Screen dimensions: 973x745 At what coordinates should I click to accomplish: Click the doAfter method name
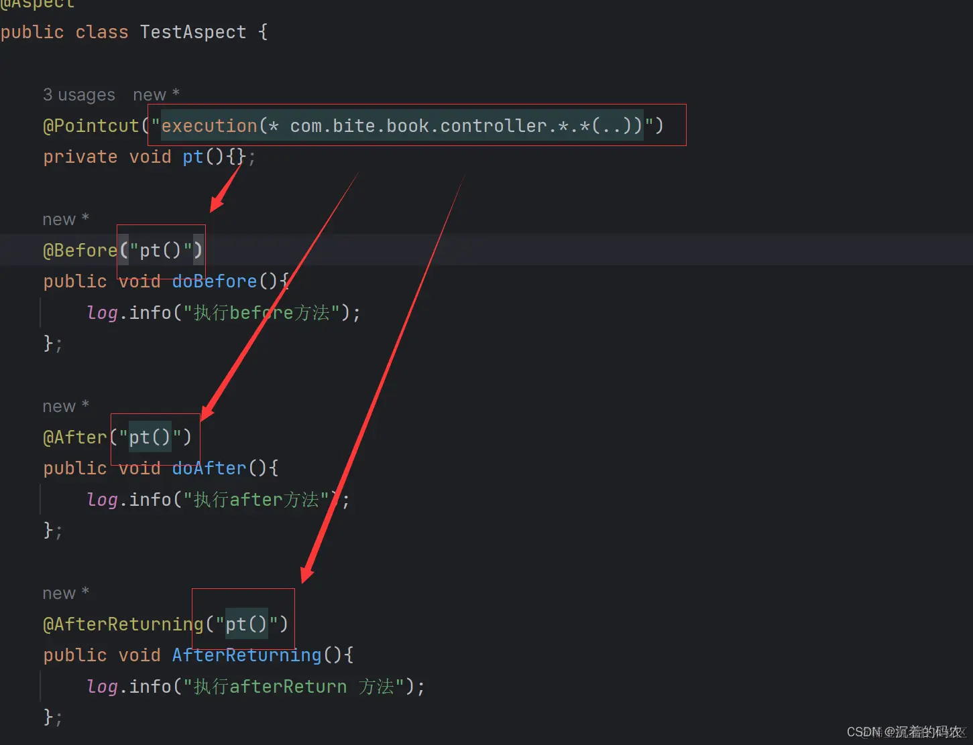(209, 468)
